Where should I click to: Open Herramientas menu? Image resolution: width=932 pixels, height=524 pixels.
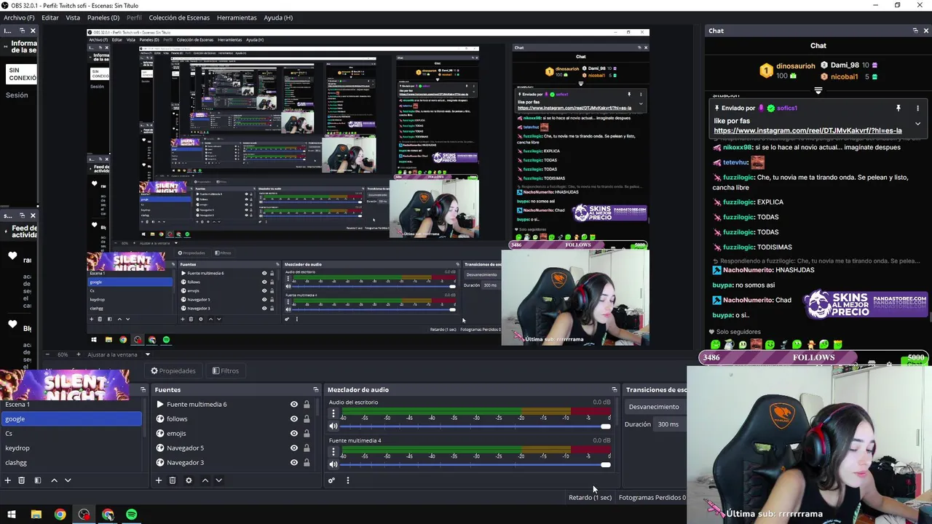pyautogui.click(x=237, y=17)
